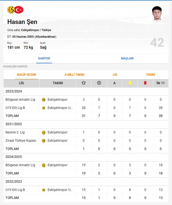Screen dimensions: 172x205
Task: Click the A assists column header
Action: pos(114,83)
